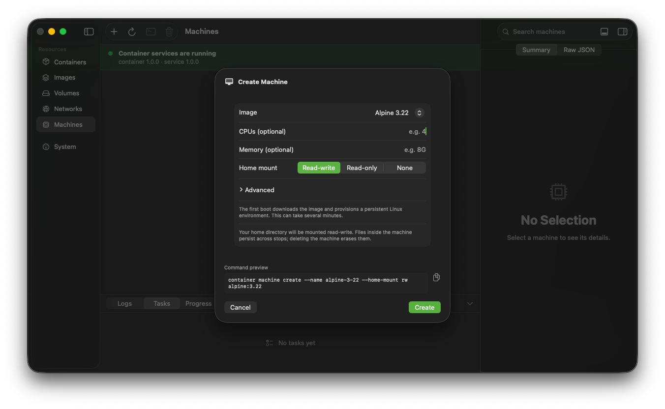
Task: Switch to the Summary tab
Action: (536, 50)
